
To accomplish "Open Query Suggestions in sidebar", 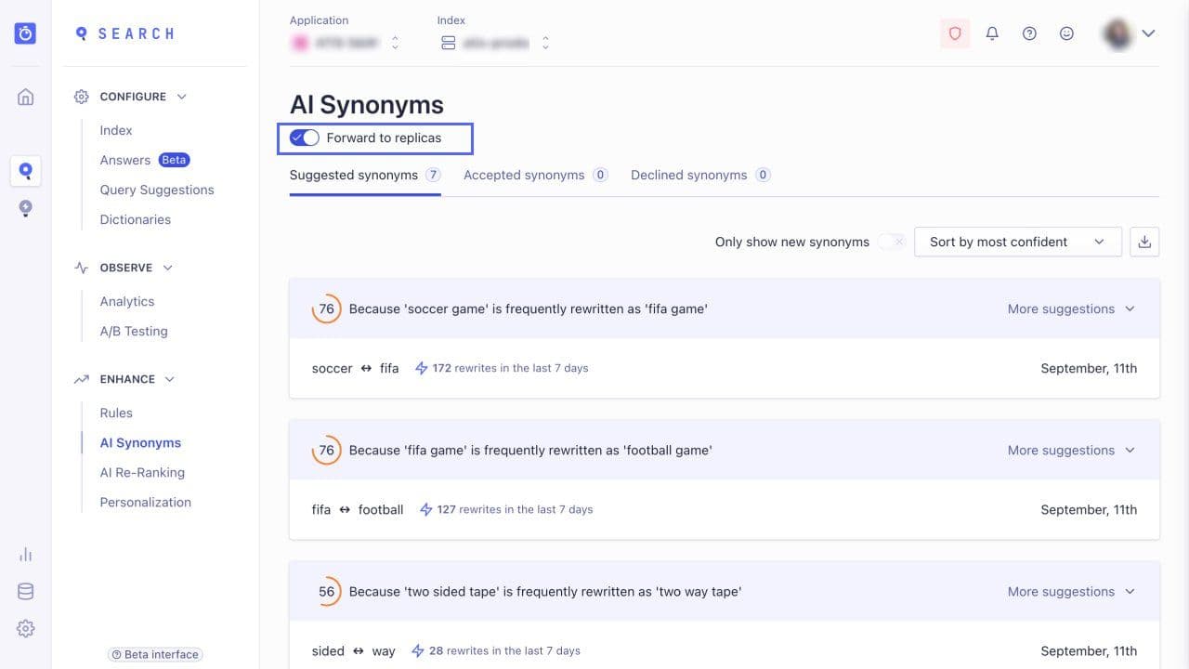I will click(157, 190).
